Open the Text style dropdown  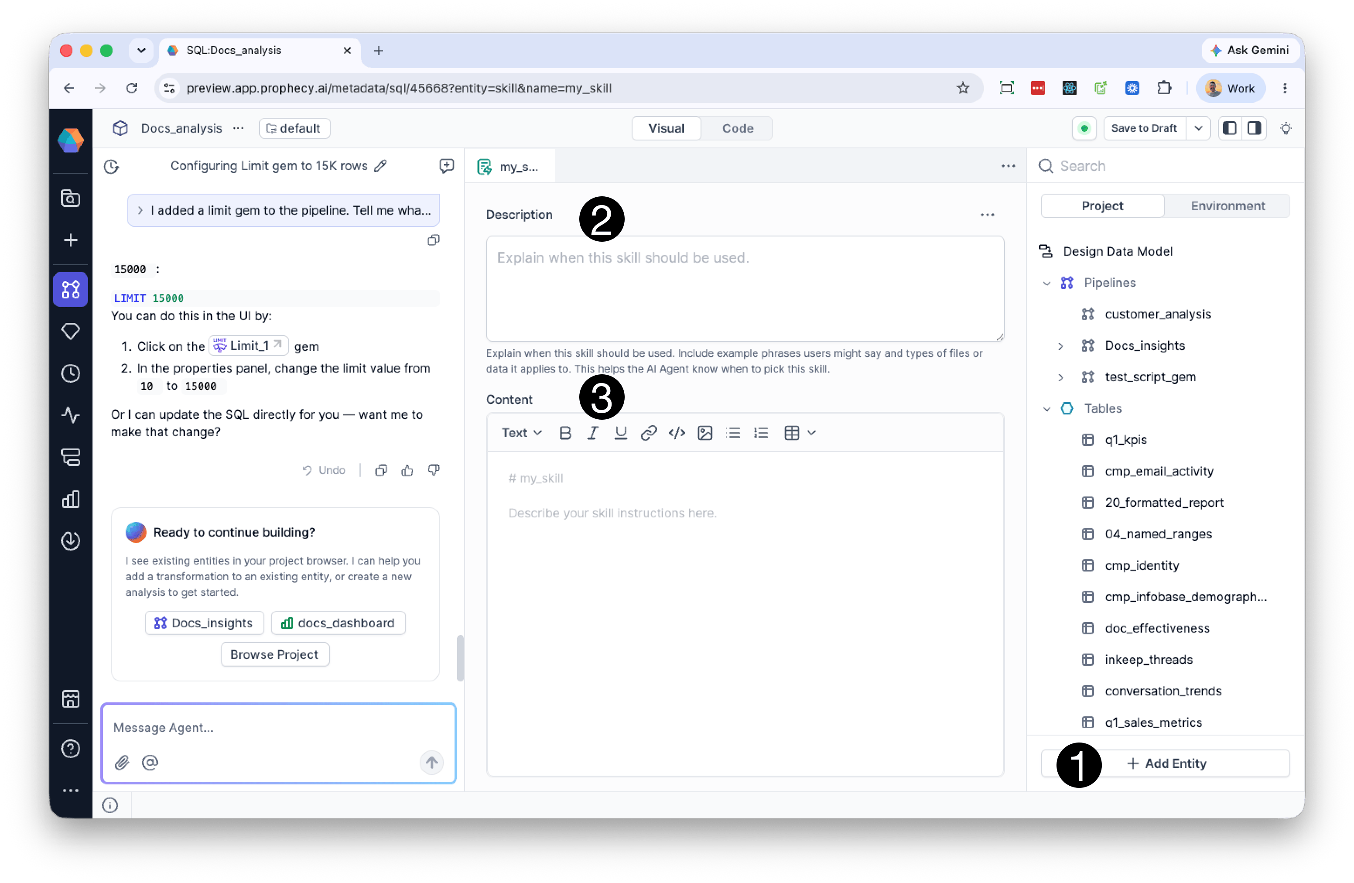[x=521, y=432]
